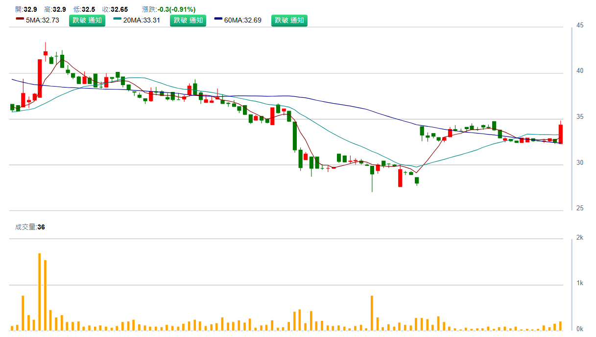Click the navy 60MA legend swatch

(x=218, y=20)
